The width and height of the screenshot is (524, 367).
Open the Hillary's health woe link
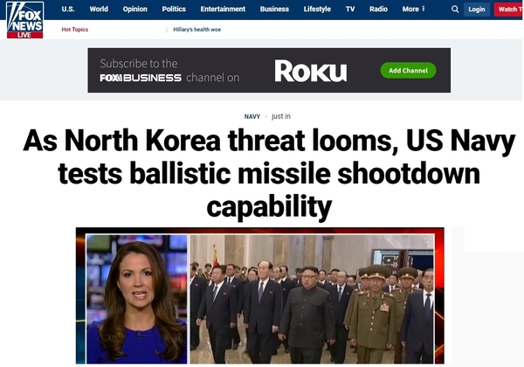196,30
